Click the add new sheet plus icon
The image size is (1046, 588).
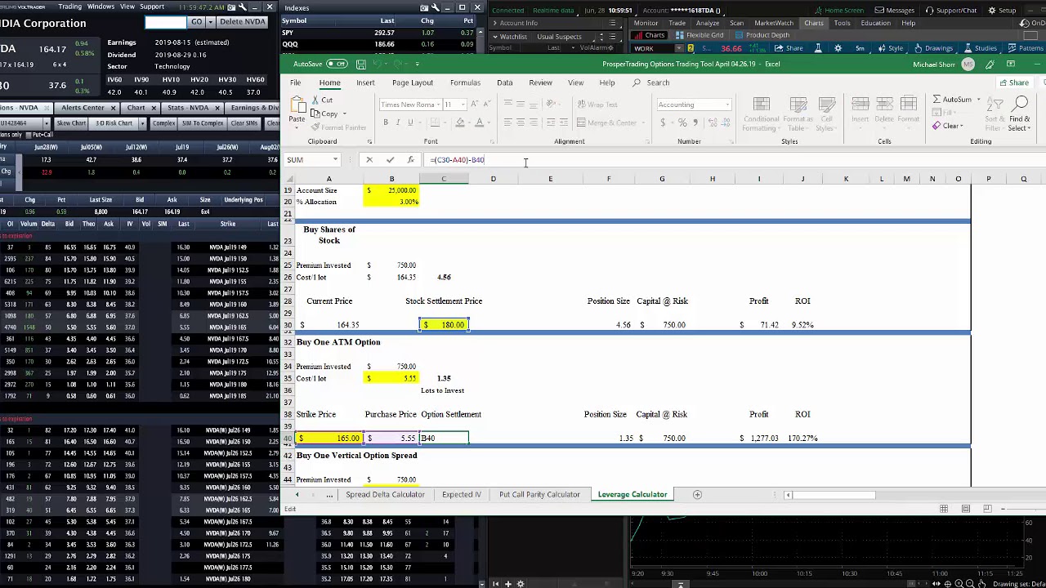(x=697, y=494)
